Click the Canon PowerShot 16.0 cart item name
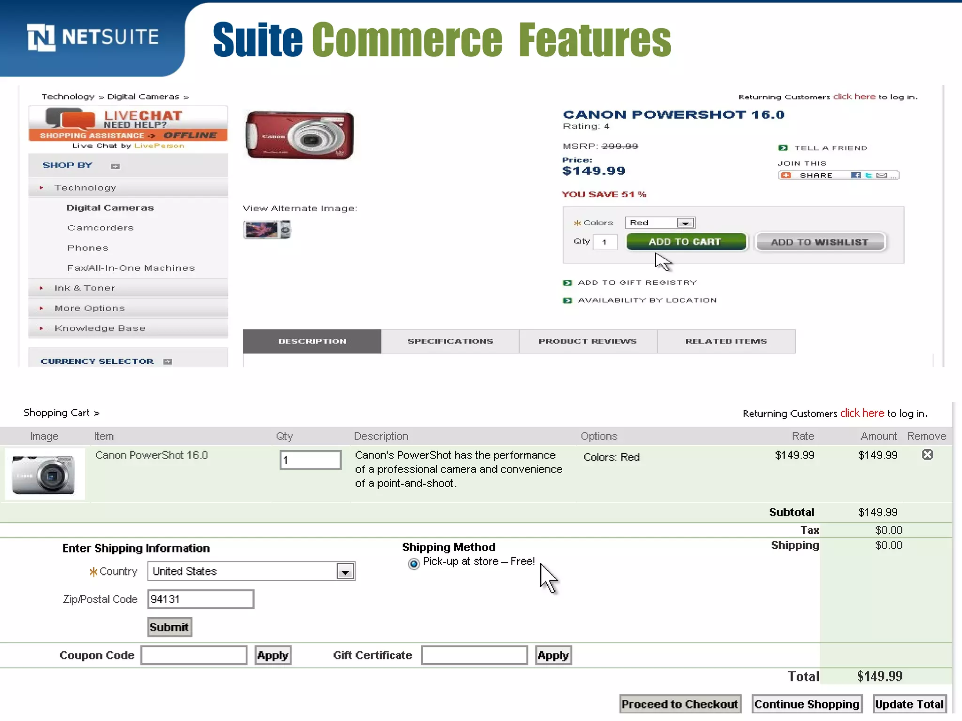 (x=151, y=455)
